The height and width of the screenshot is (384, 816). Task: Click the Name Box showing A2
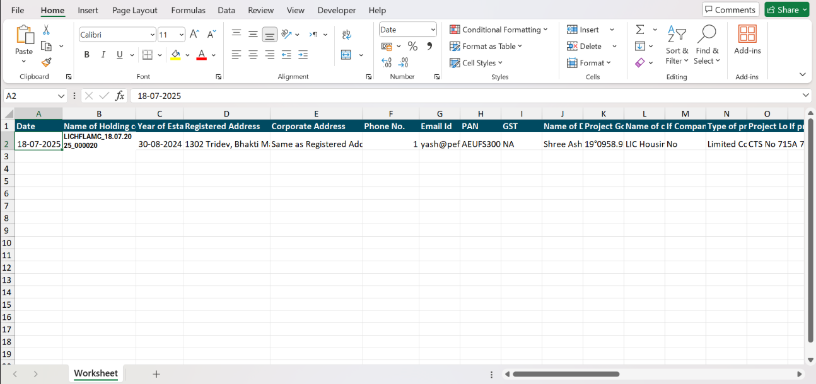(30, 96)
